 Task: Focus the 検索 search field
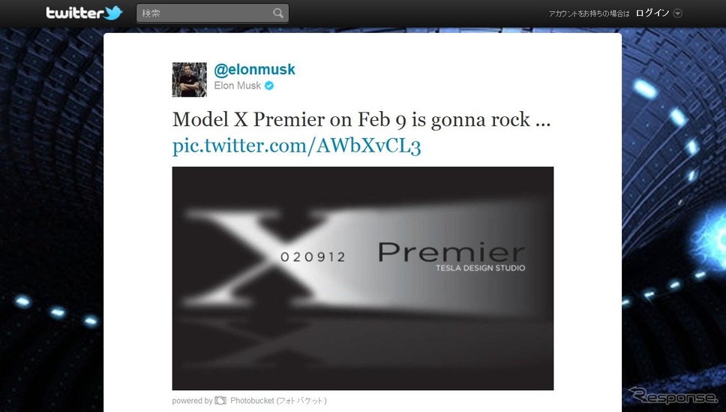pyautogui.click(x=212, y=13)
